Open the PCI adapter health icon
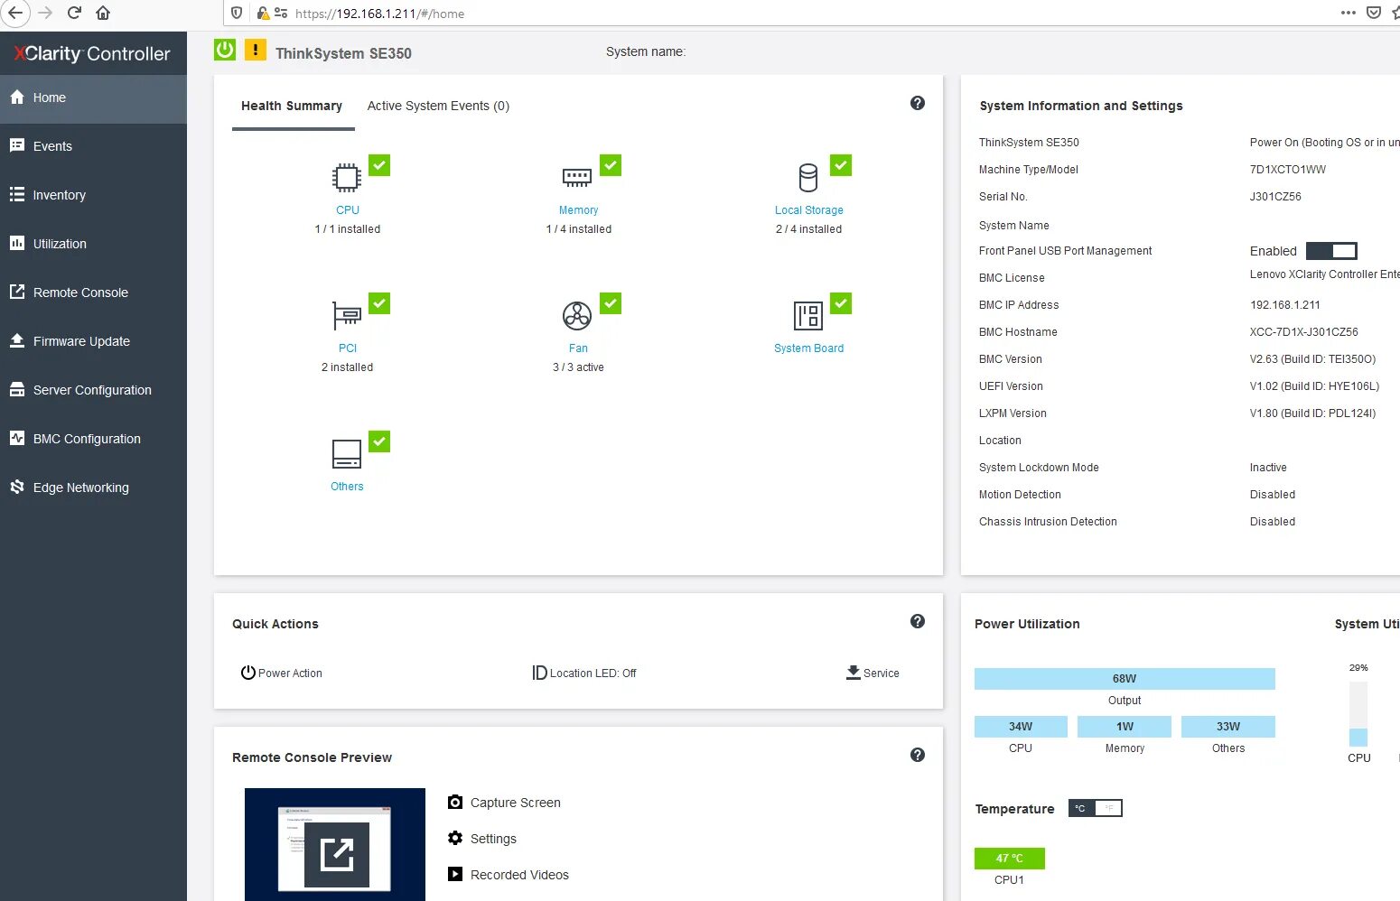The height and width of the screenshot is (901, 1400). pyautogui.click(x=347, y=316)
